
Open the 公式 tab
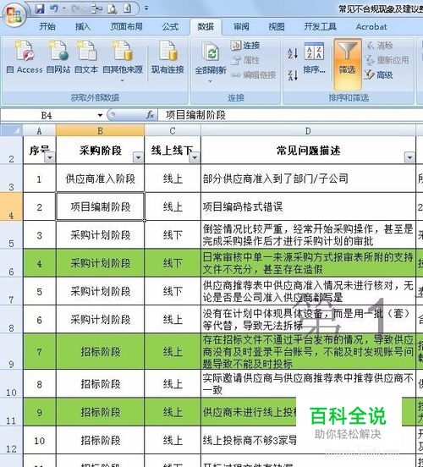click(170, 27)
